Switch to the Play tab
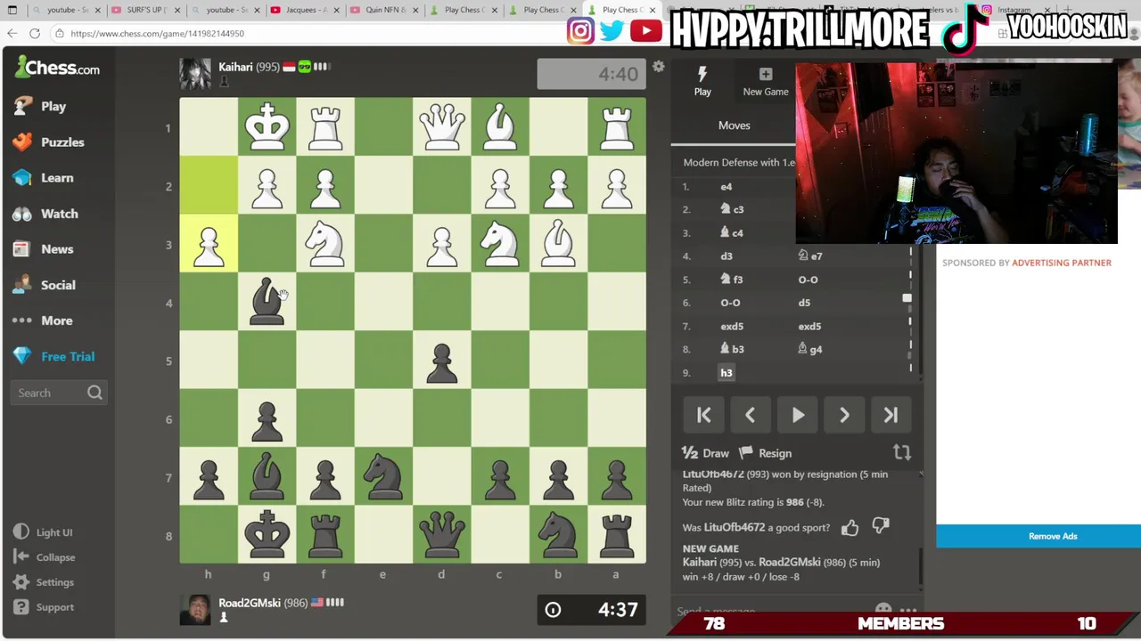 point(702,80)
